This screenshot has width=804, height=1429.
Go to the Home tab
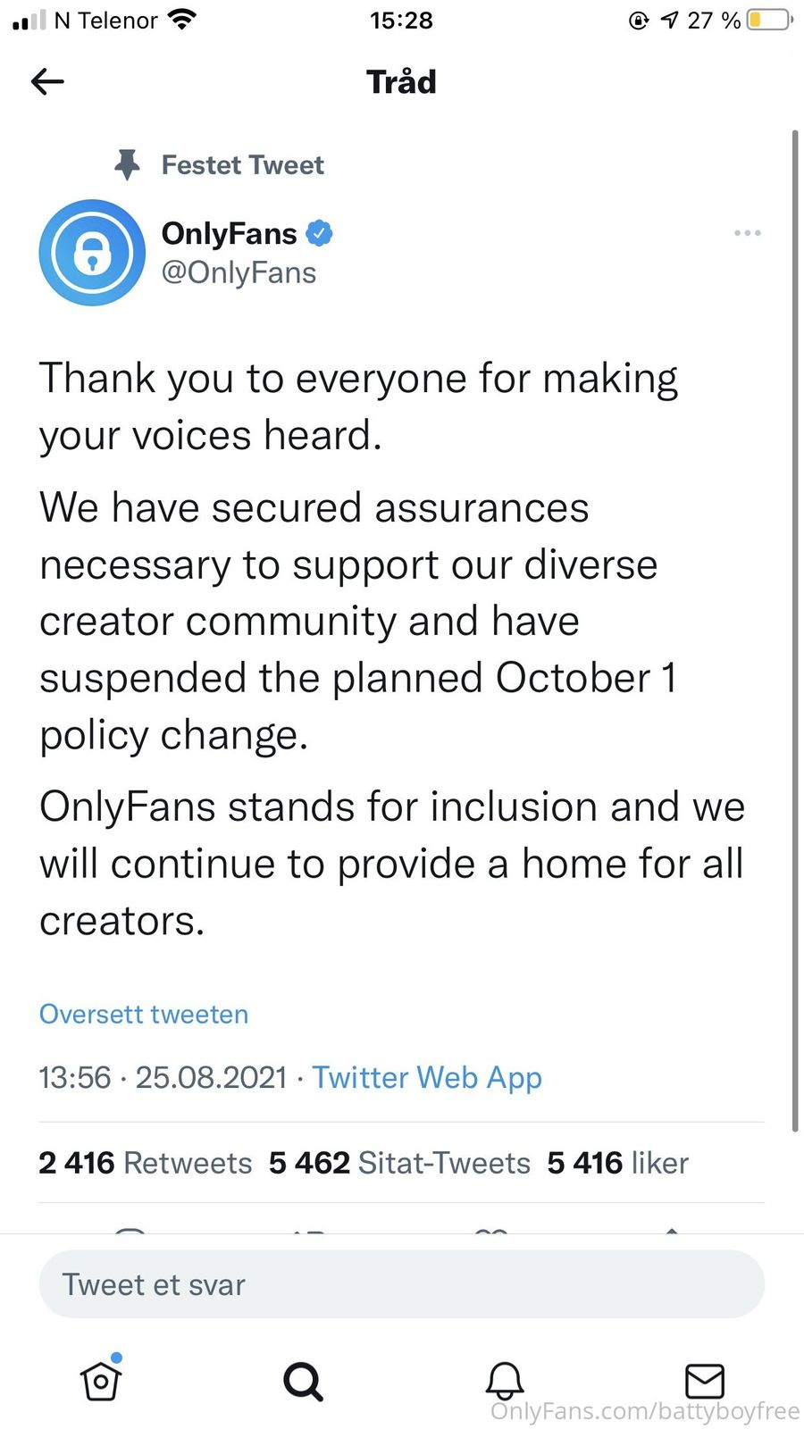[101, 1381]
